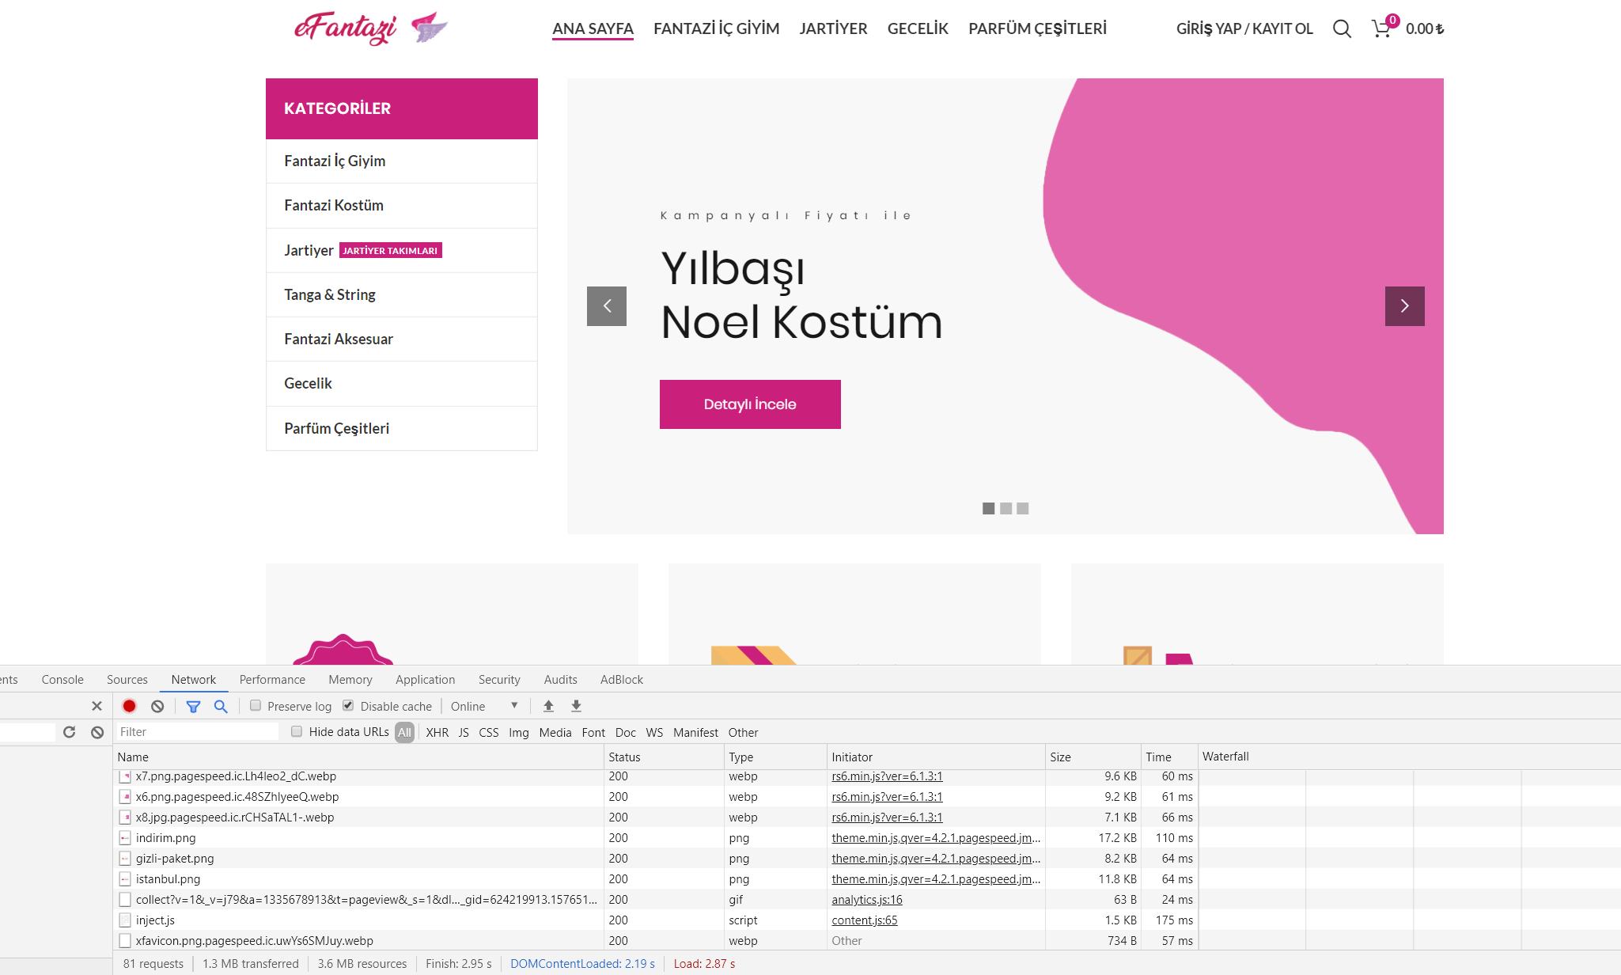Viewport: 1621px width, 975px height.
Task: Select the second slider pagination dot
Action: tap(1006, 508)
